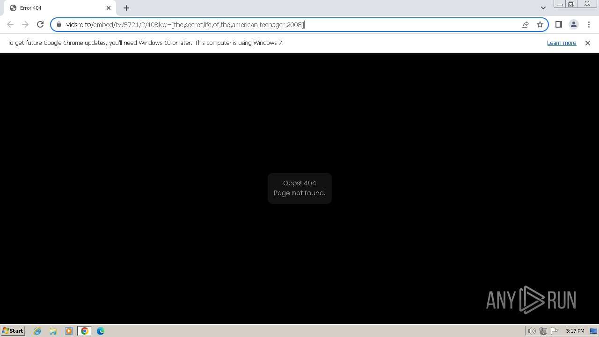This screenshot has width=599, height=337.
Task: Share this page using the share icon
Action: pyautogui.click(x=525, y=24)
